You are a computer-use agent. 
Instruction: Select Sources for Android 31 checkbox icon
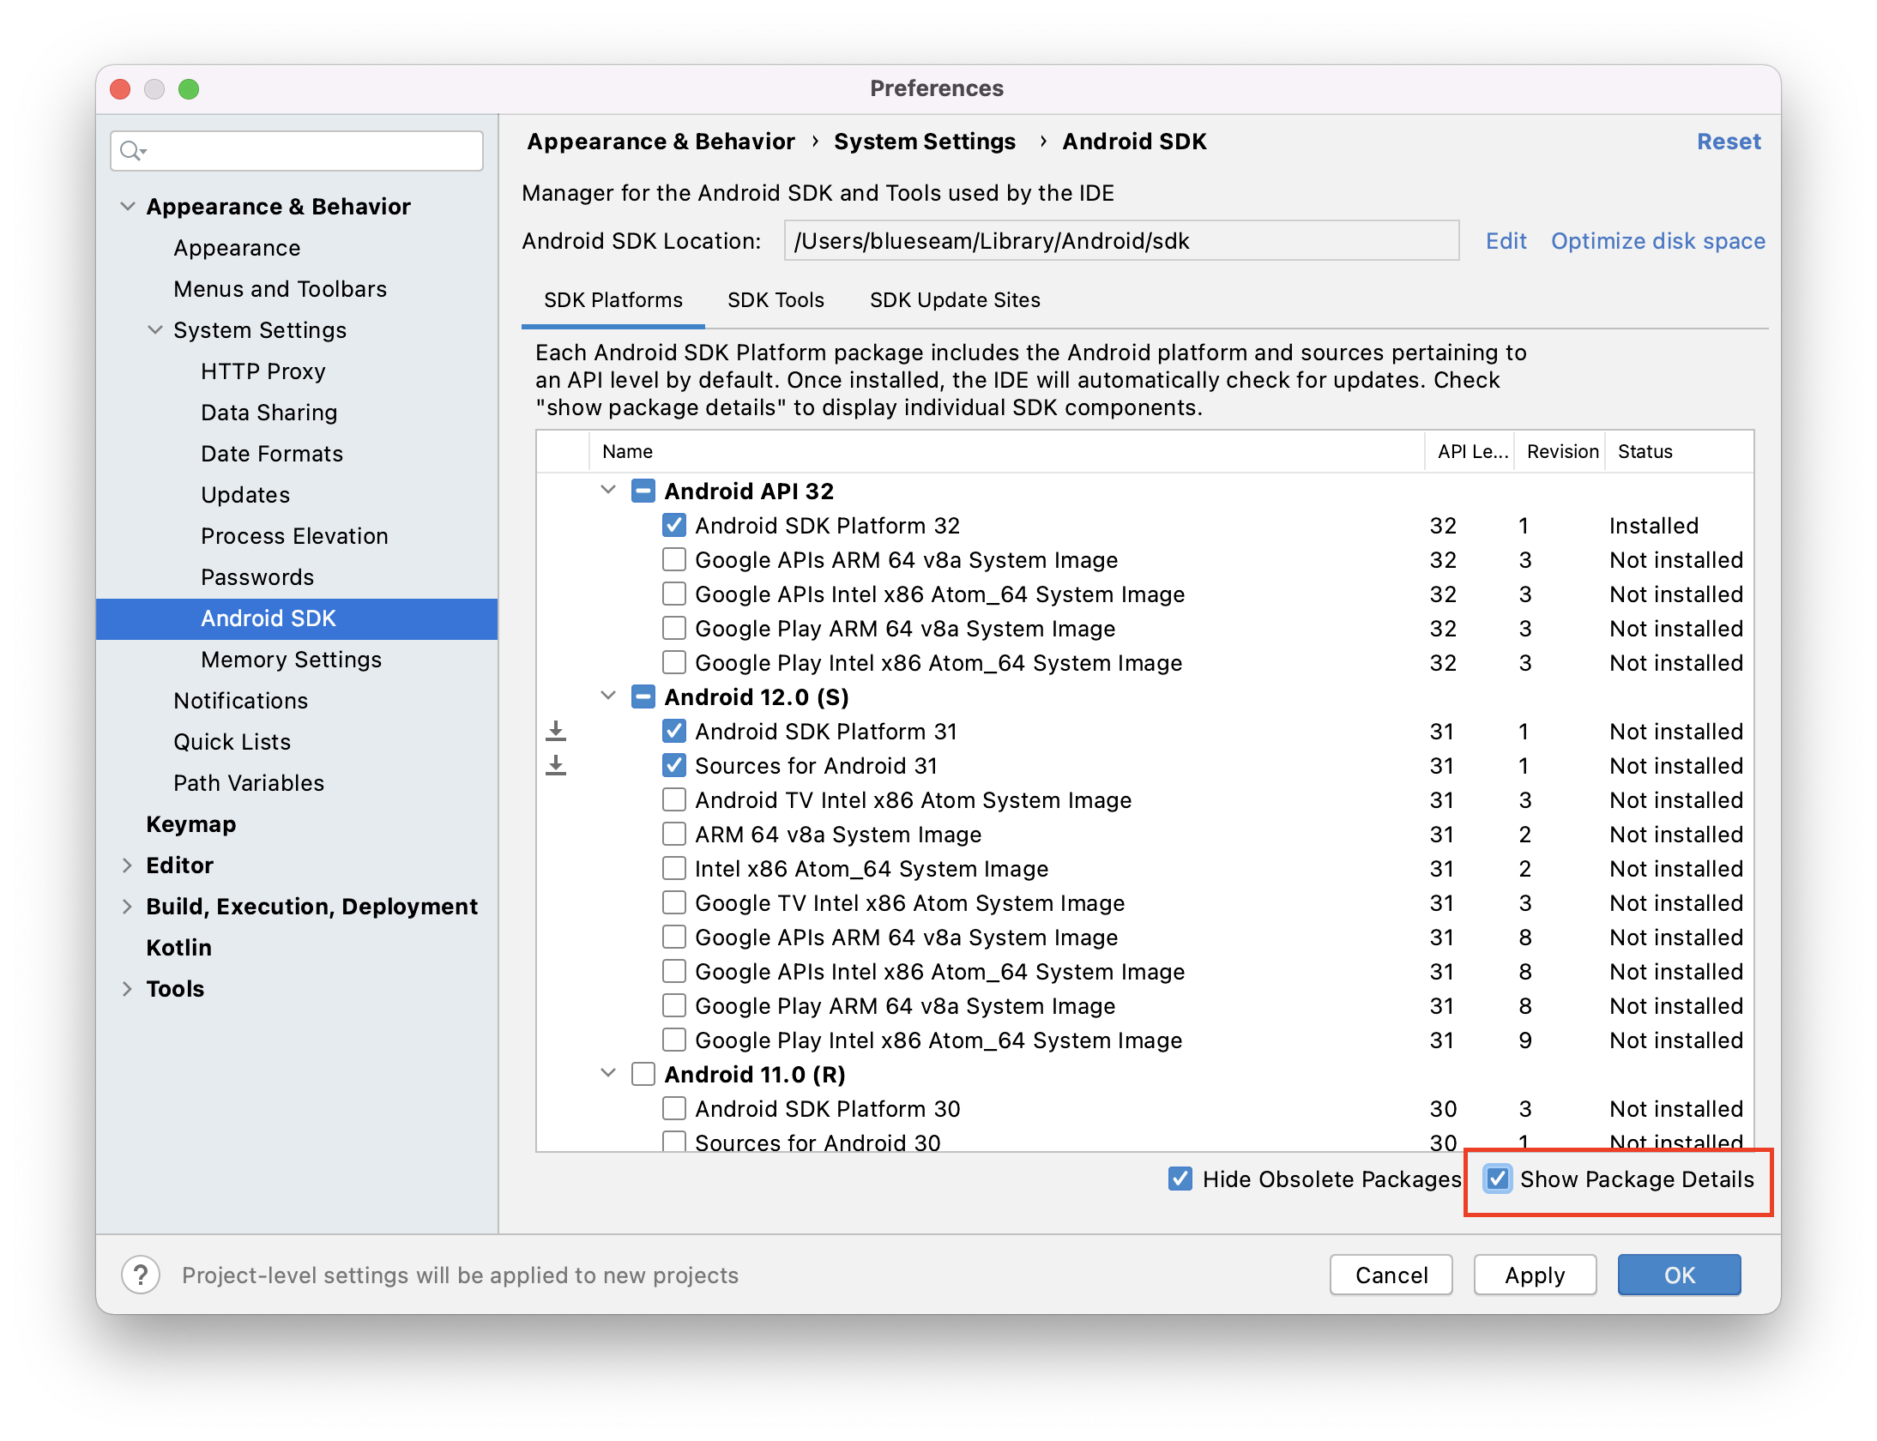tap(673, 766)
